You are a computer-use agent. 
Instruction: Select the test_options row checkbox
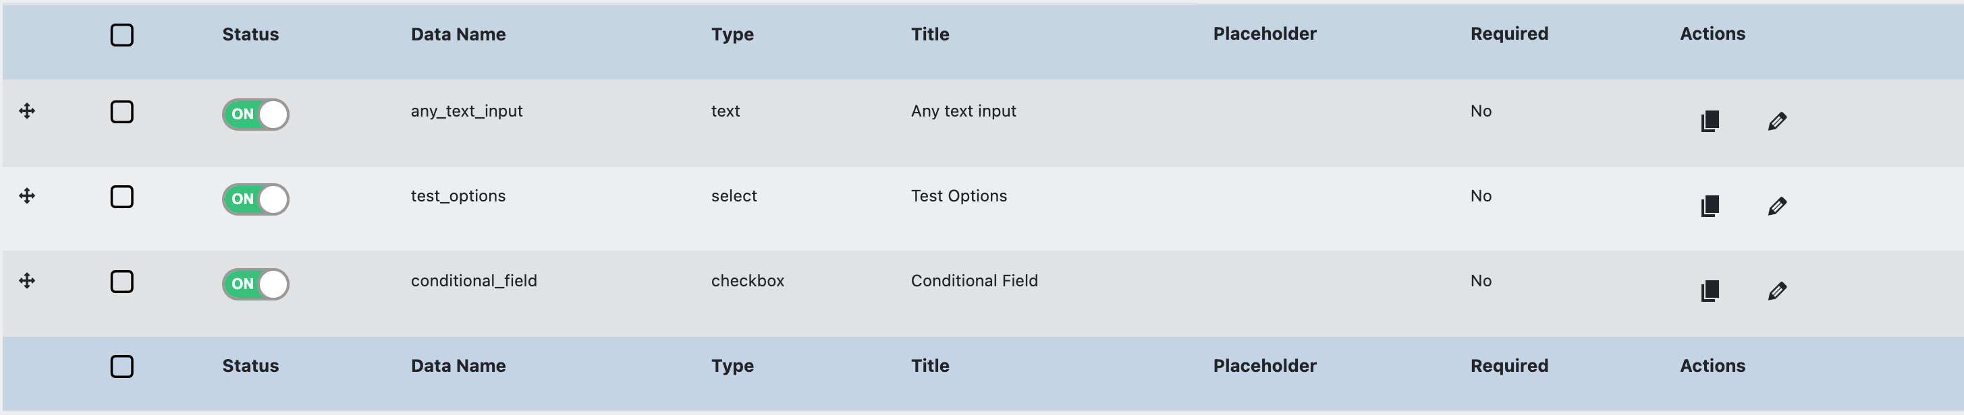[x=122, y=197]
